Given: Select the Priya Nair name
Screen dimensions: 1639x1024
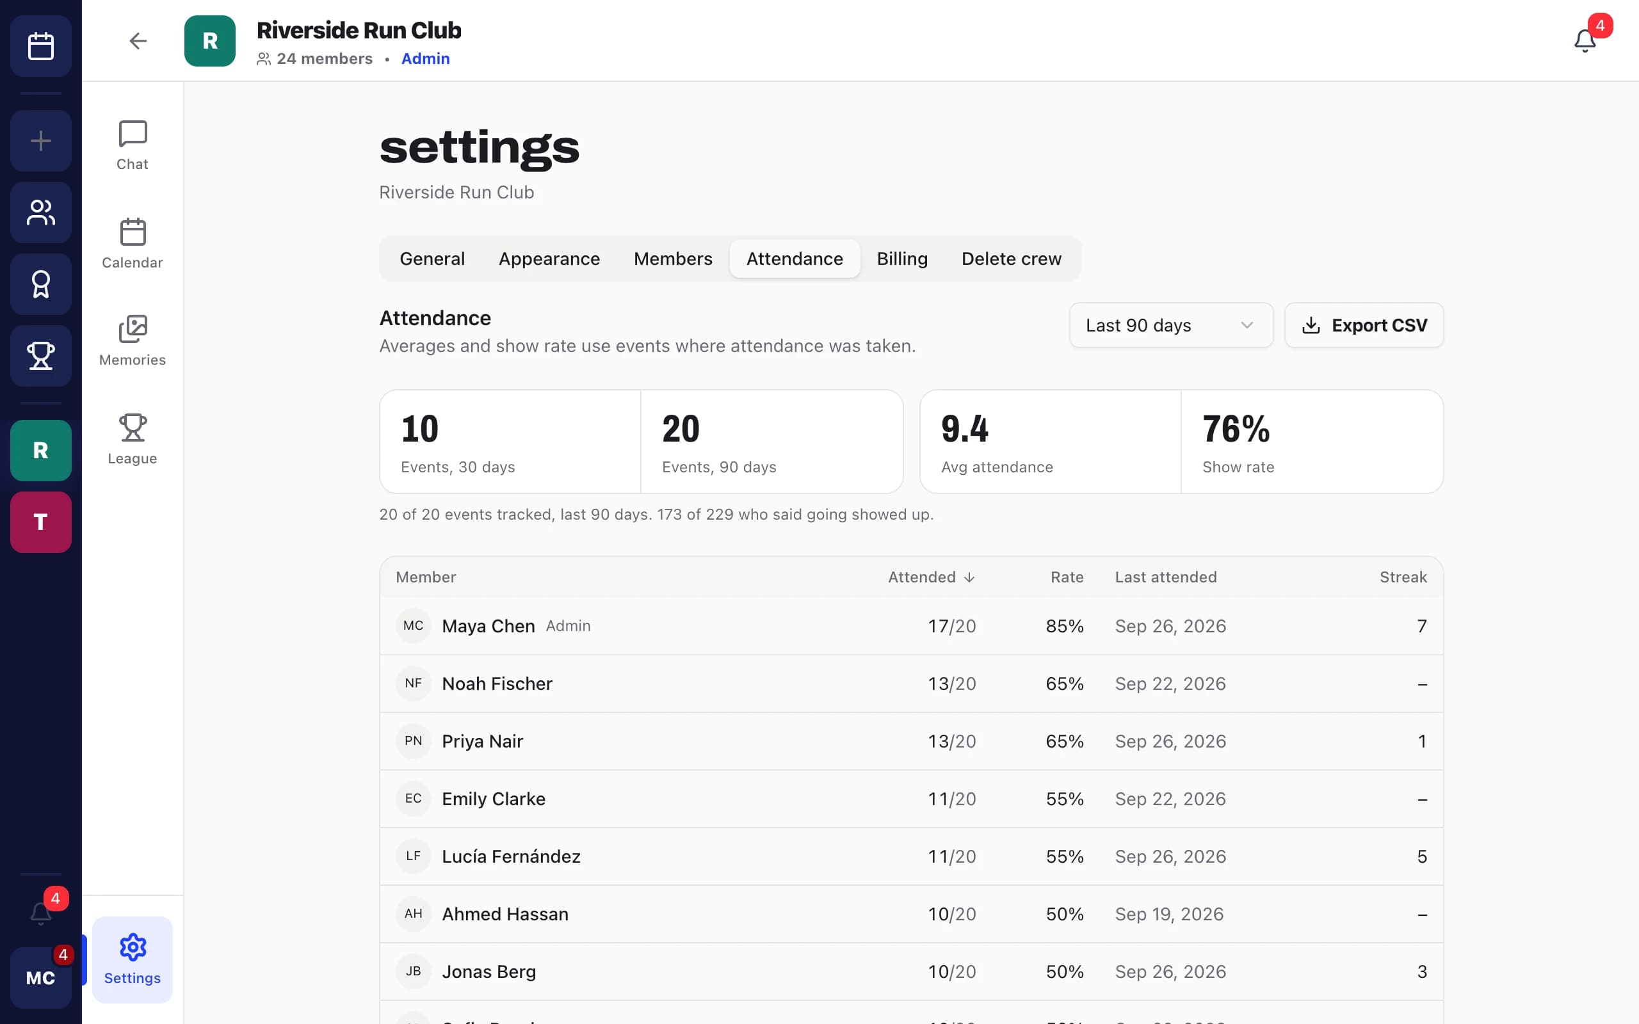Looking at the screenshot, I should pyautogui.click(x=482, y=741).
